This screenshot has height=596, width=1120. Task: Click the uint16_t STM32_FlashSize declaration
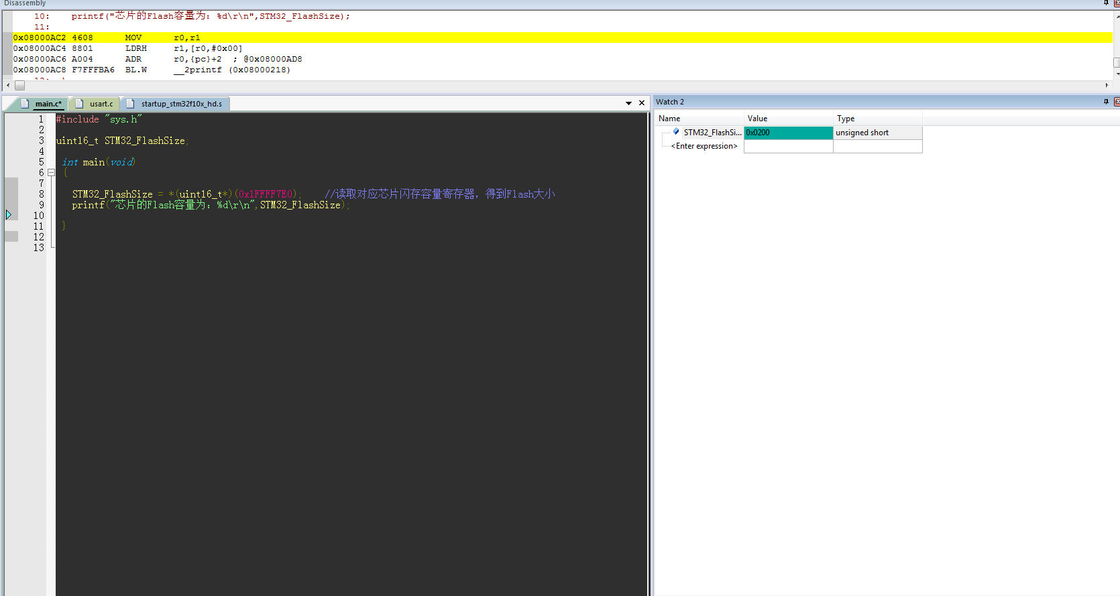click(x=122, y=141)
